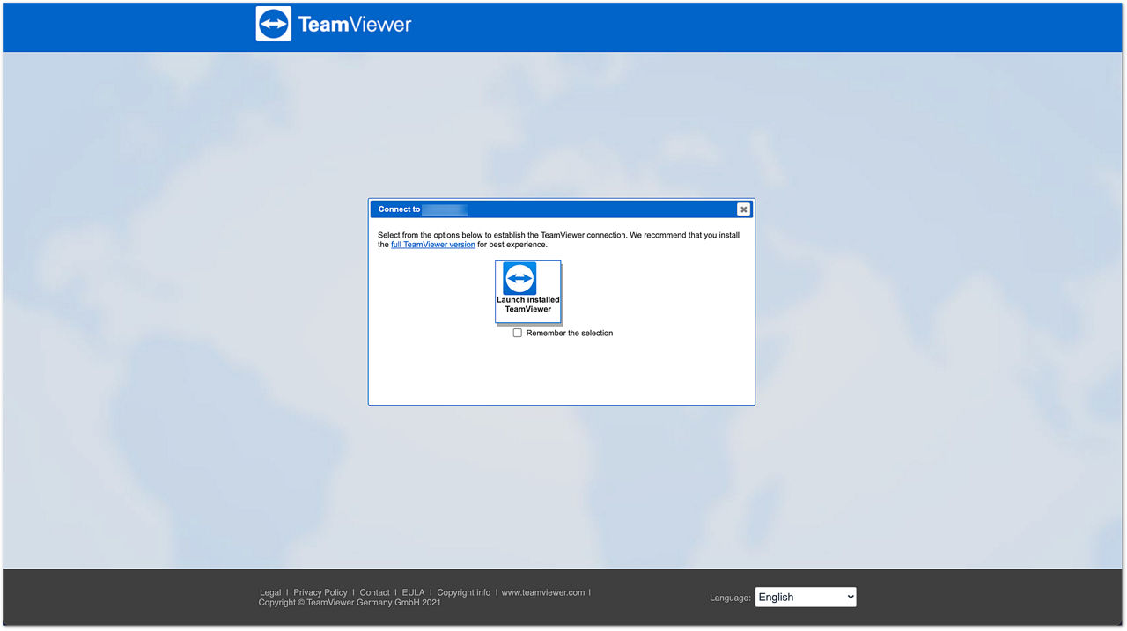The height and width of the screenshot is (631, 1127).
Task: Launch the installed TeamViewer app
Action: pyautogui.click(x=528, y=291)
